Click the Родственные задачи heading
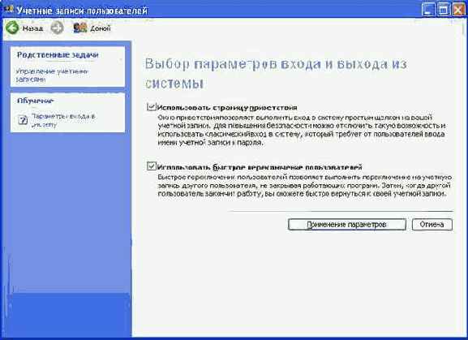Viewport: 468px width, 340px height. coord(58,55)
